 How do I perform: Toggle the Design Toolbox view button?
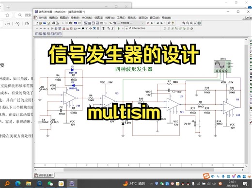pyautogui.click(x=85, y=23)
